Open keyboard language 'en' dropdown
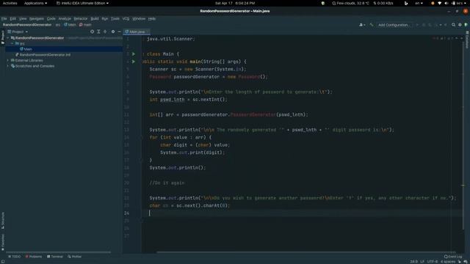This screenshot has width=470, height=264. coord(419,3)
